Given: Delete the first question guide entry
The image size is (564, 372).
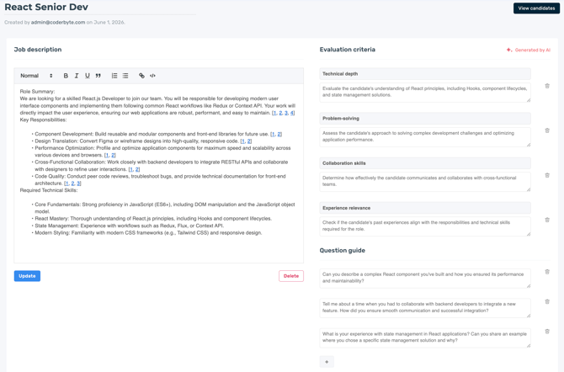Looking at the screenshot, I should (x=547, y=272).
